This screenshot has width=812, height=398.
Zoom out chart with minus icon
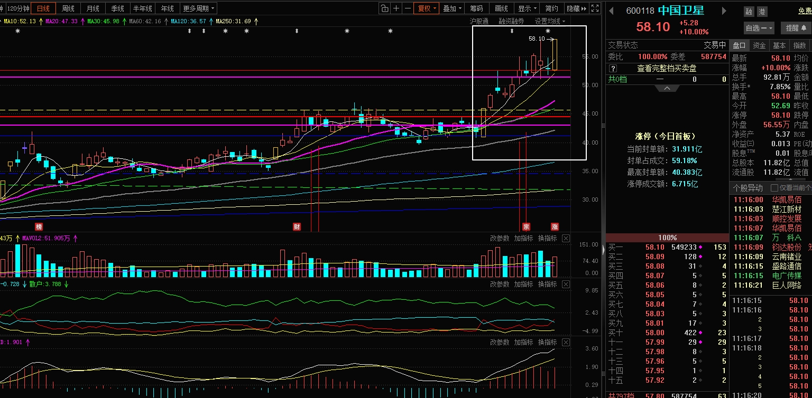(408, 8)
